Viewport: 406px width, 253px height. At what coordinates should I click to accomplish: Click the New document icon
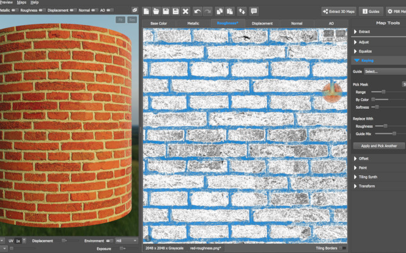tap(147, 11)
